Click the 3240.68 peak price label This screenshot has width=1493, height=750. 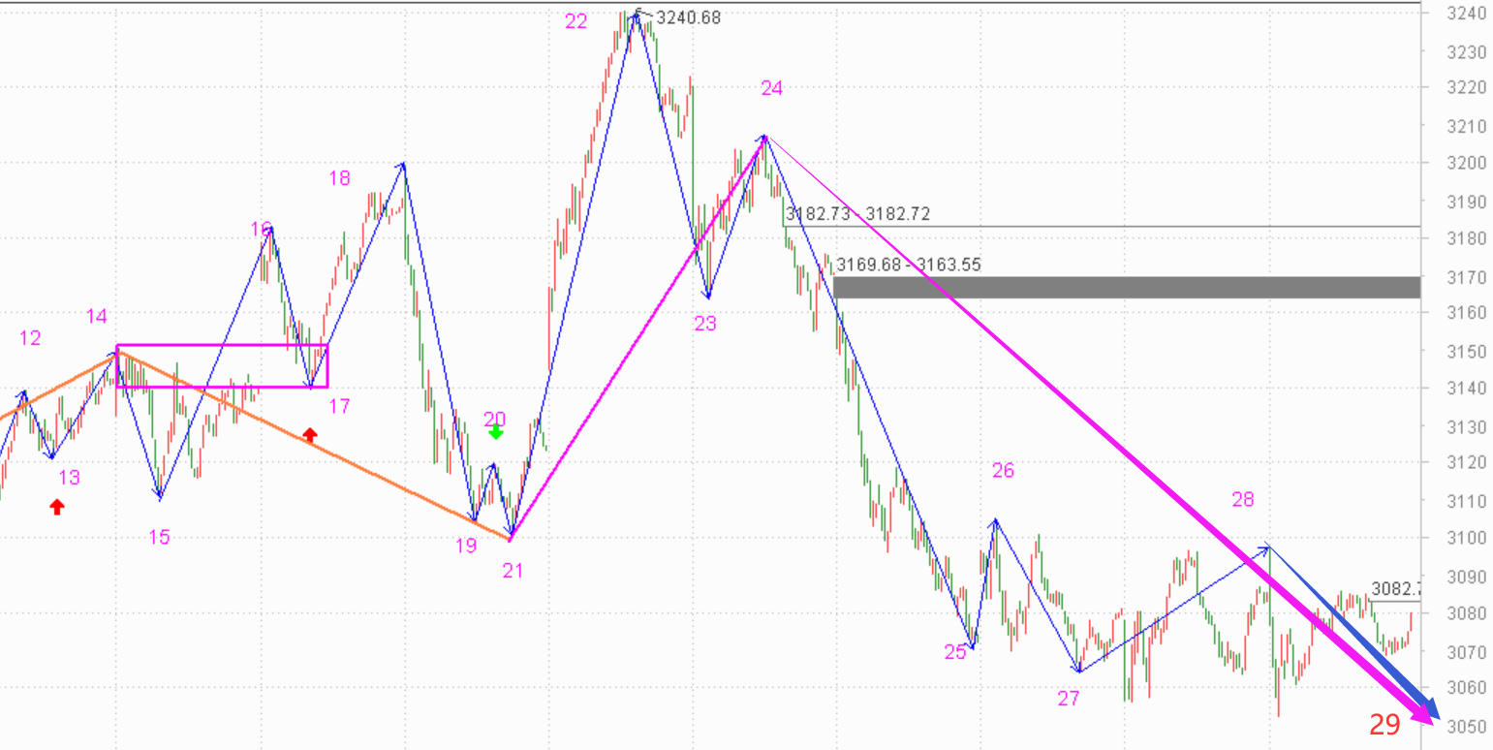688,17
